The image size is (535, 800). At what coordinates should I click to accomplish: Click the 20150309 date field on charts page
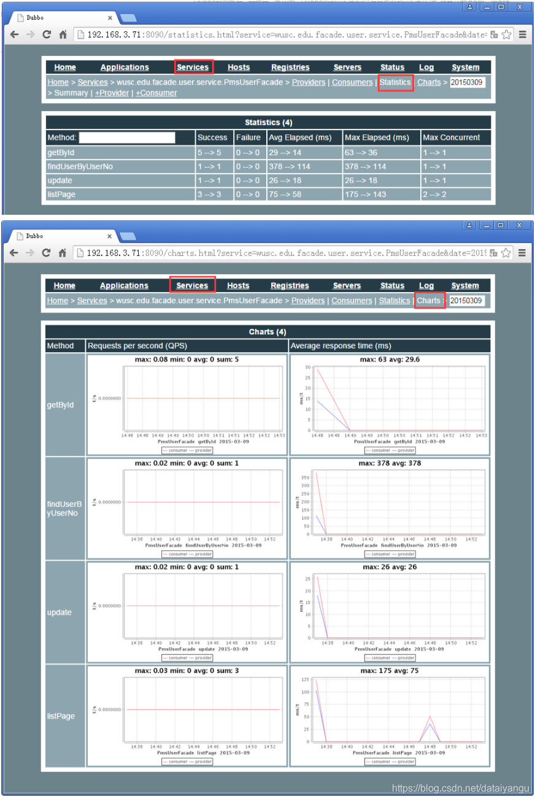click(x=466, y=301)
